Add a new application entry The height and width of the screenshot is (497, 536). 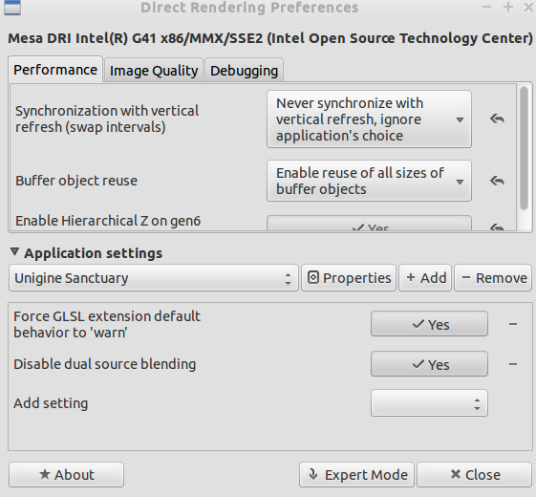[425, 278]
